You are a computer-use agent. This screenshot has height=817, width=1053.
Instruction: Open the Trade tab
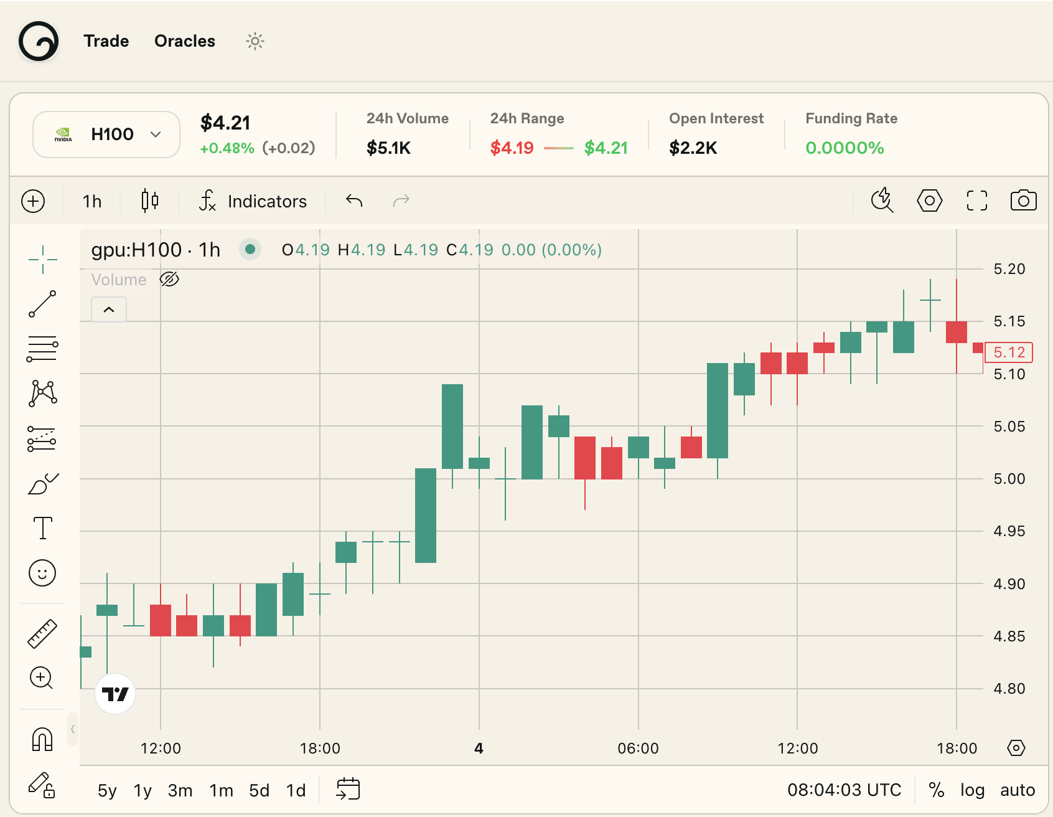(x=106, y=41)
